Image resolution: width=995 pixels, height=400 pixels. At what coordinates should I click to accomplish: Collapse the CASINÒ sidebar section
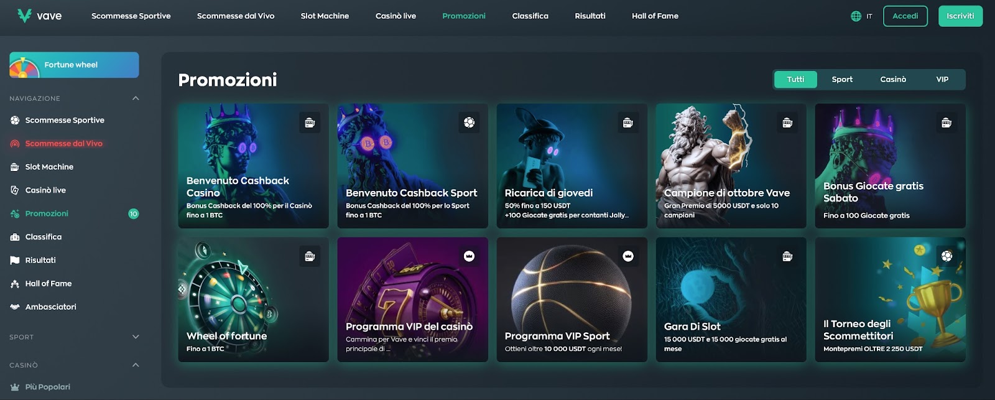click(x=136, y=365)
